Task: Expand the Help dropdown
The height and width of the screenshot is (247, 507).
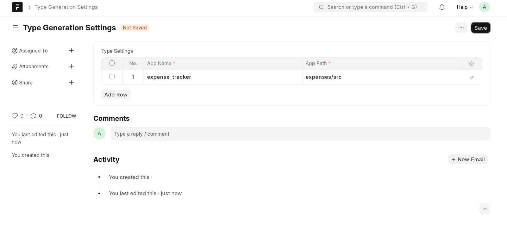Action: (465, 7)
